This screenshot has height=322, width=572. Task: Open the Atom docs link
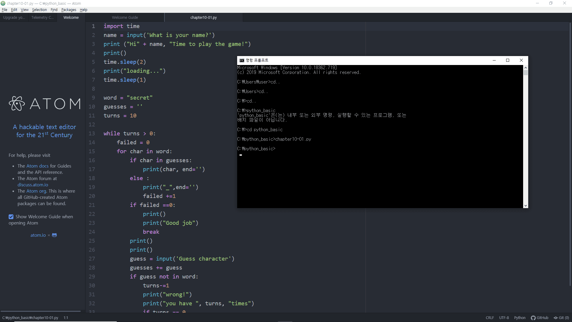37,166
